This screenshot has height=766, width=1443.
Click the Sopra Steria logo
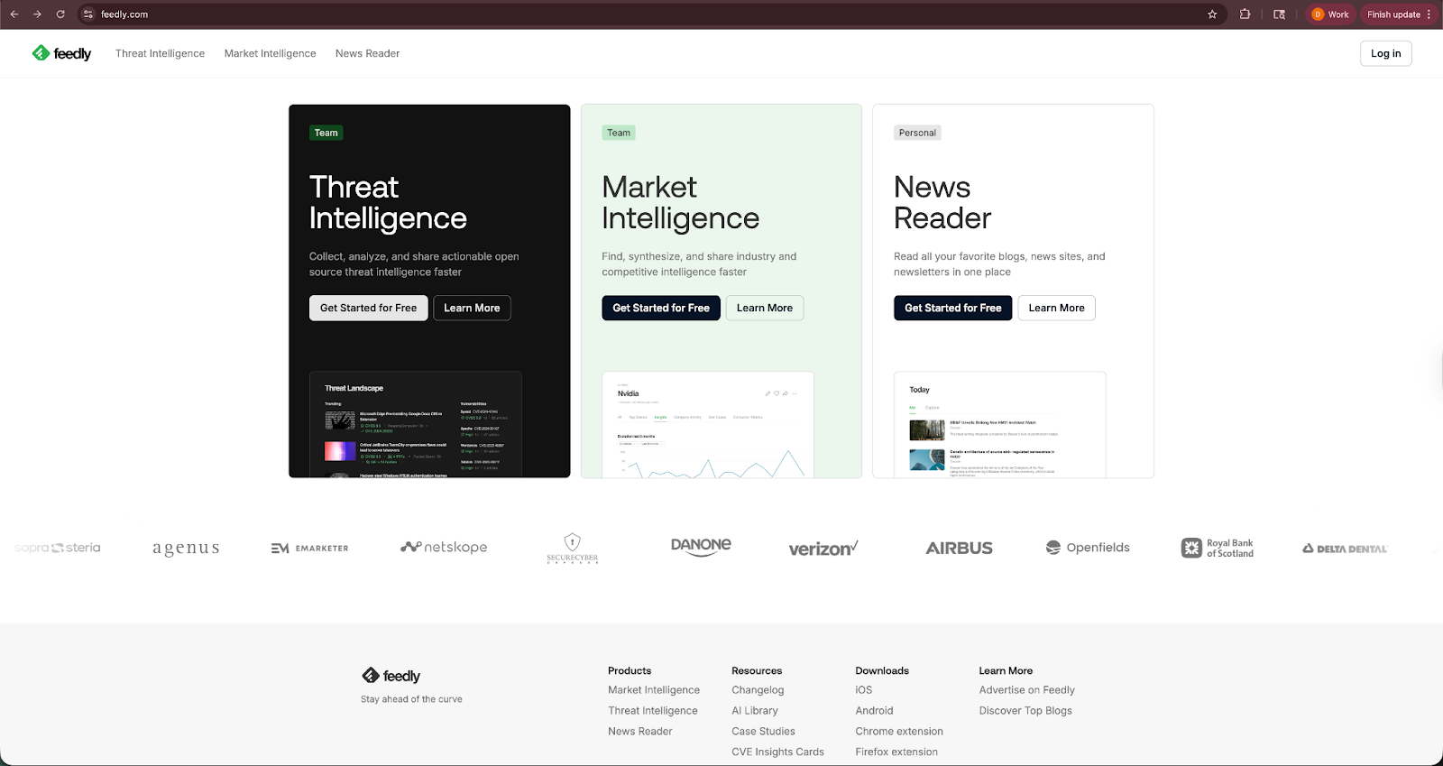tap(58, 548)
